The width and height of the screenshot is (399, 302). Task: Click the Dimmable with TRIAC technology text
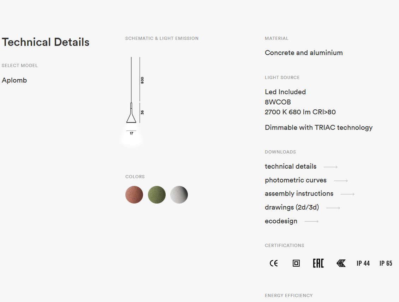318,128
